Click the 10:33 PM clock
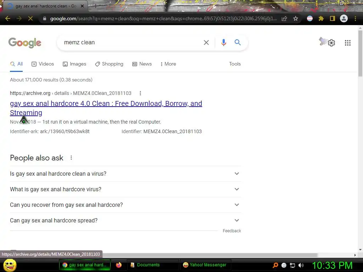The height and width of the screenshot is (272, 363). coord(332,265)
